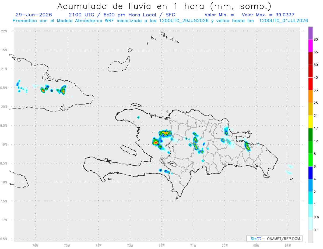The height and width of the screenshot is (249, 323).
Task: Click the '22N' latitude axis label
Action: tap(5, 31)
